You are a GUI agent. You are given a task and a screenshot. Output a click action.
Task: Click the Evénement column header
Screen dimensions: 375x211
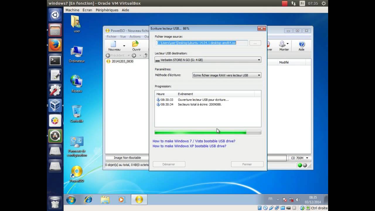pos(216,94)
